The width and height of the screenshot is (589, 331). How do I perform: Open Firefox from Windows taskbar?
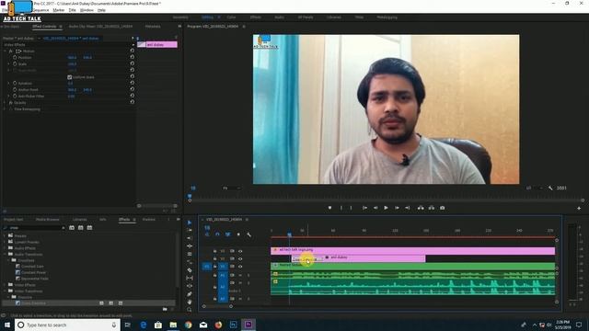(x=218, y=325)
